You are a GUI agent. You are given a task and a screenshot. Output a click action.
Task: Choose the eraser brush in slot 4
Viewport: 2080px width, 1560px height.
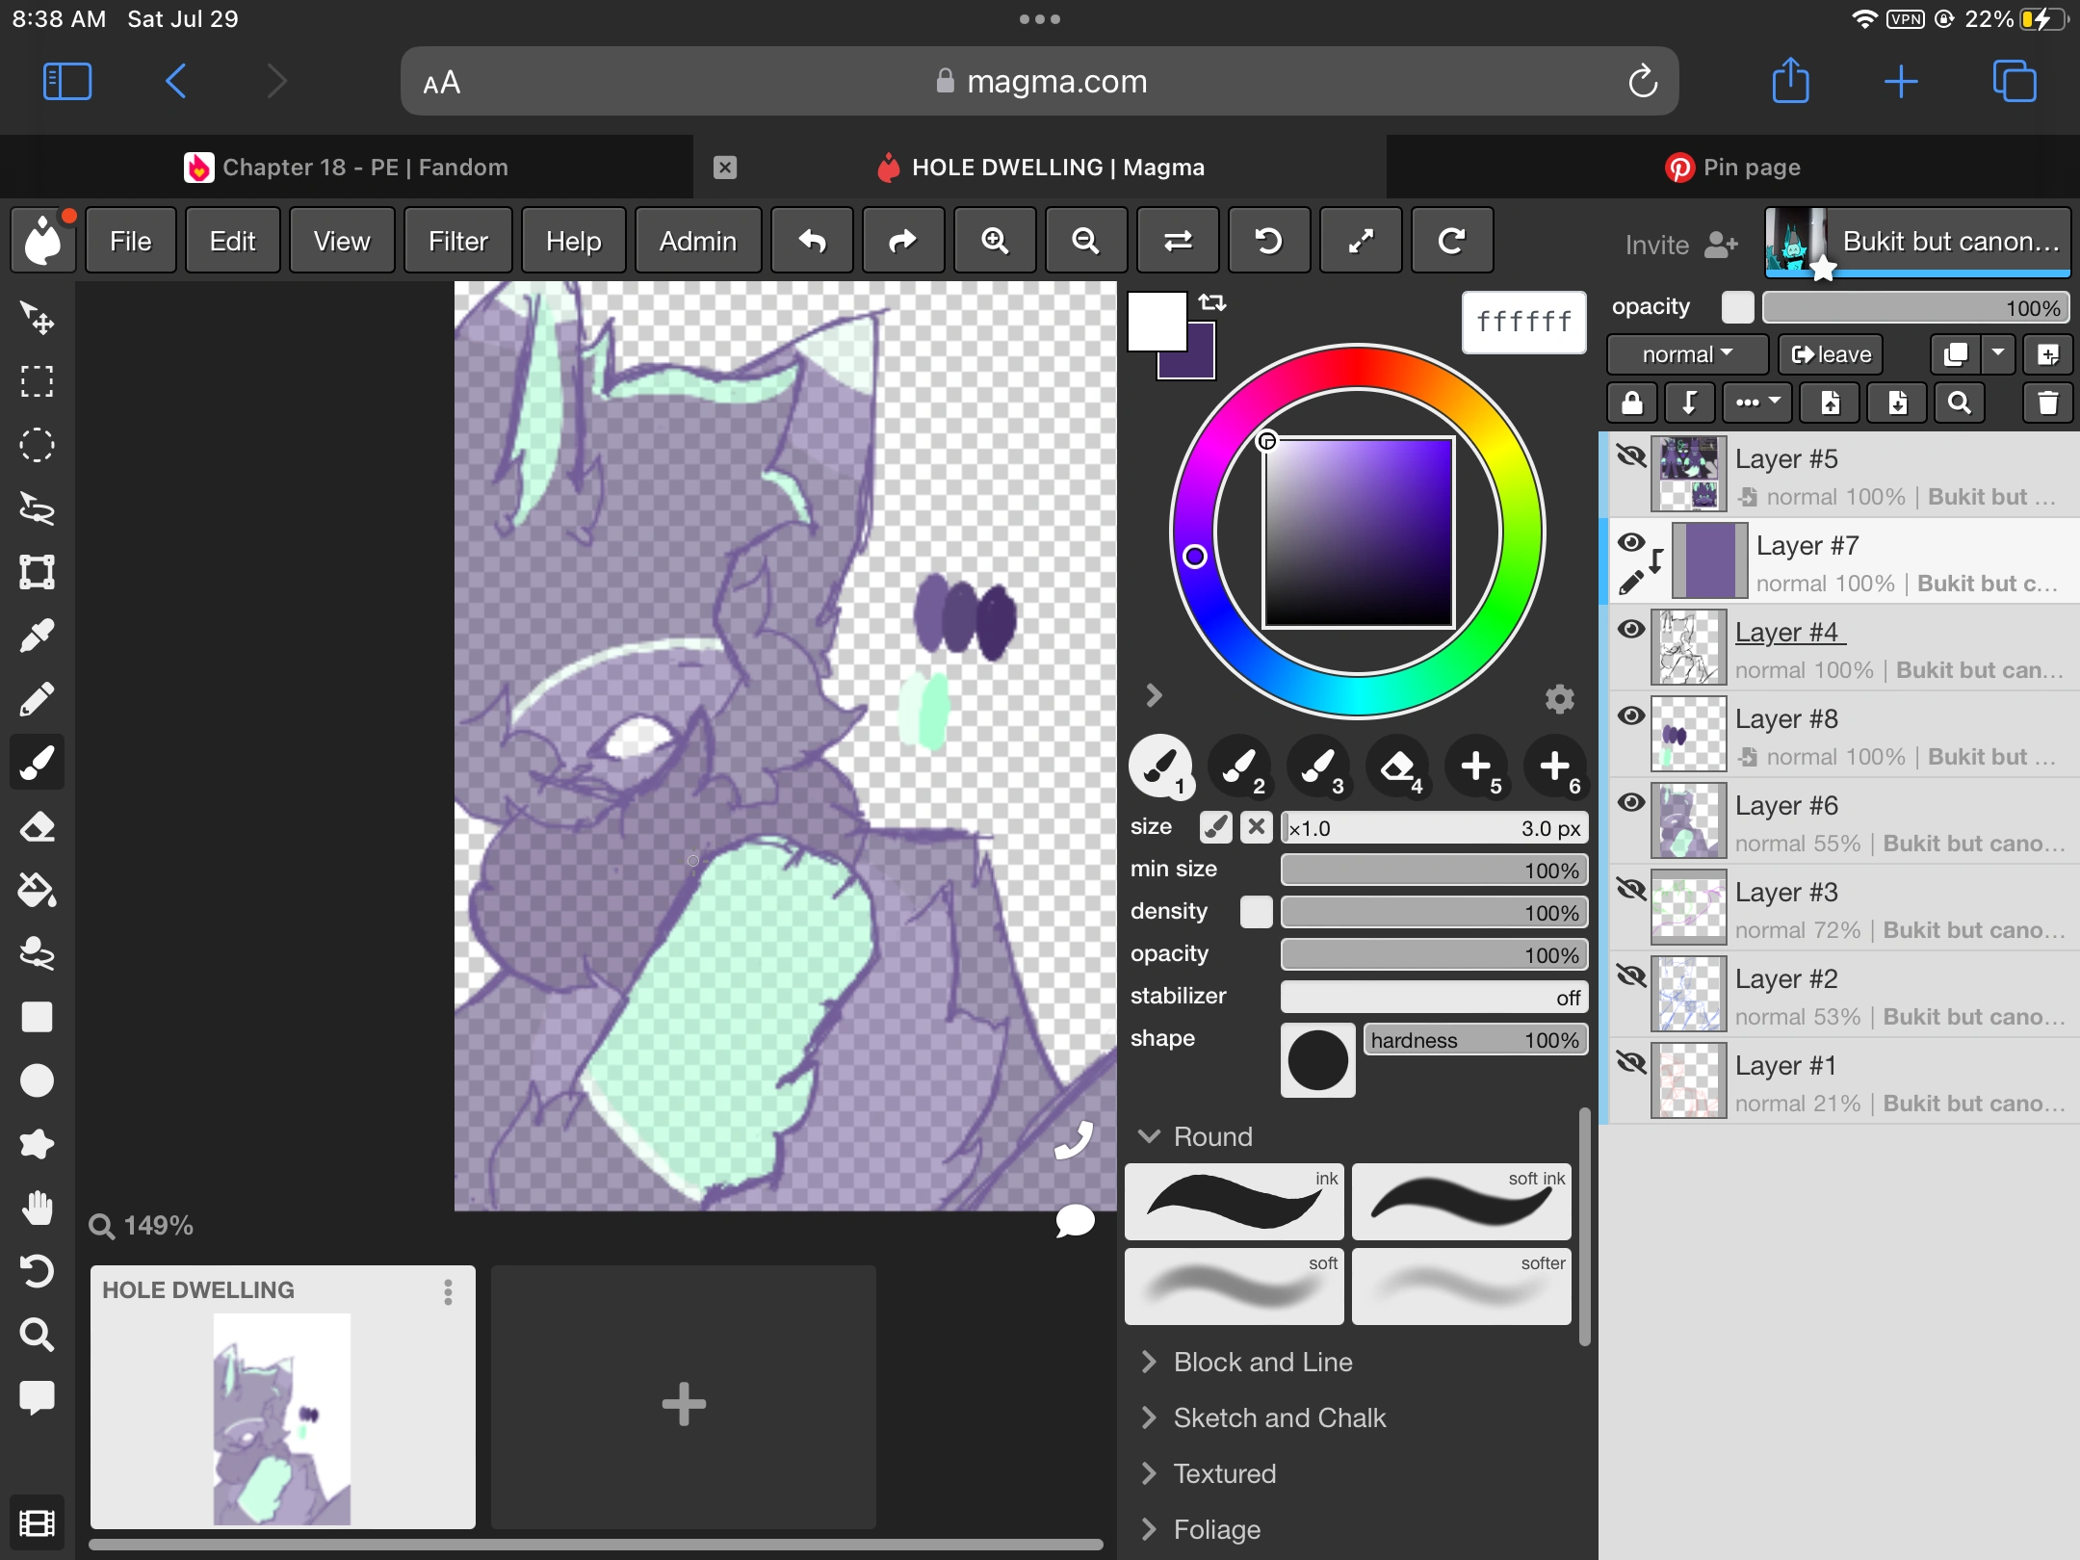click(1397, 767)
